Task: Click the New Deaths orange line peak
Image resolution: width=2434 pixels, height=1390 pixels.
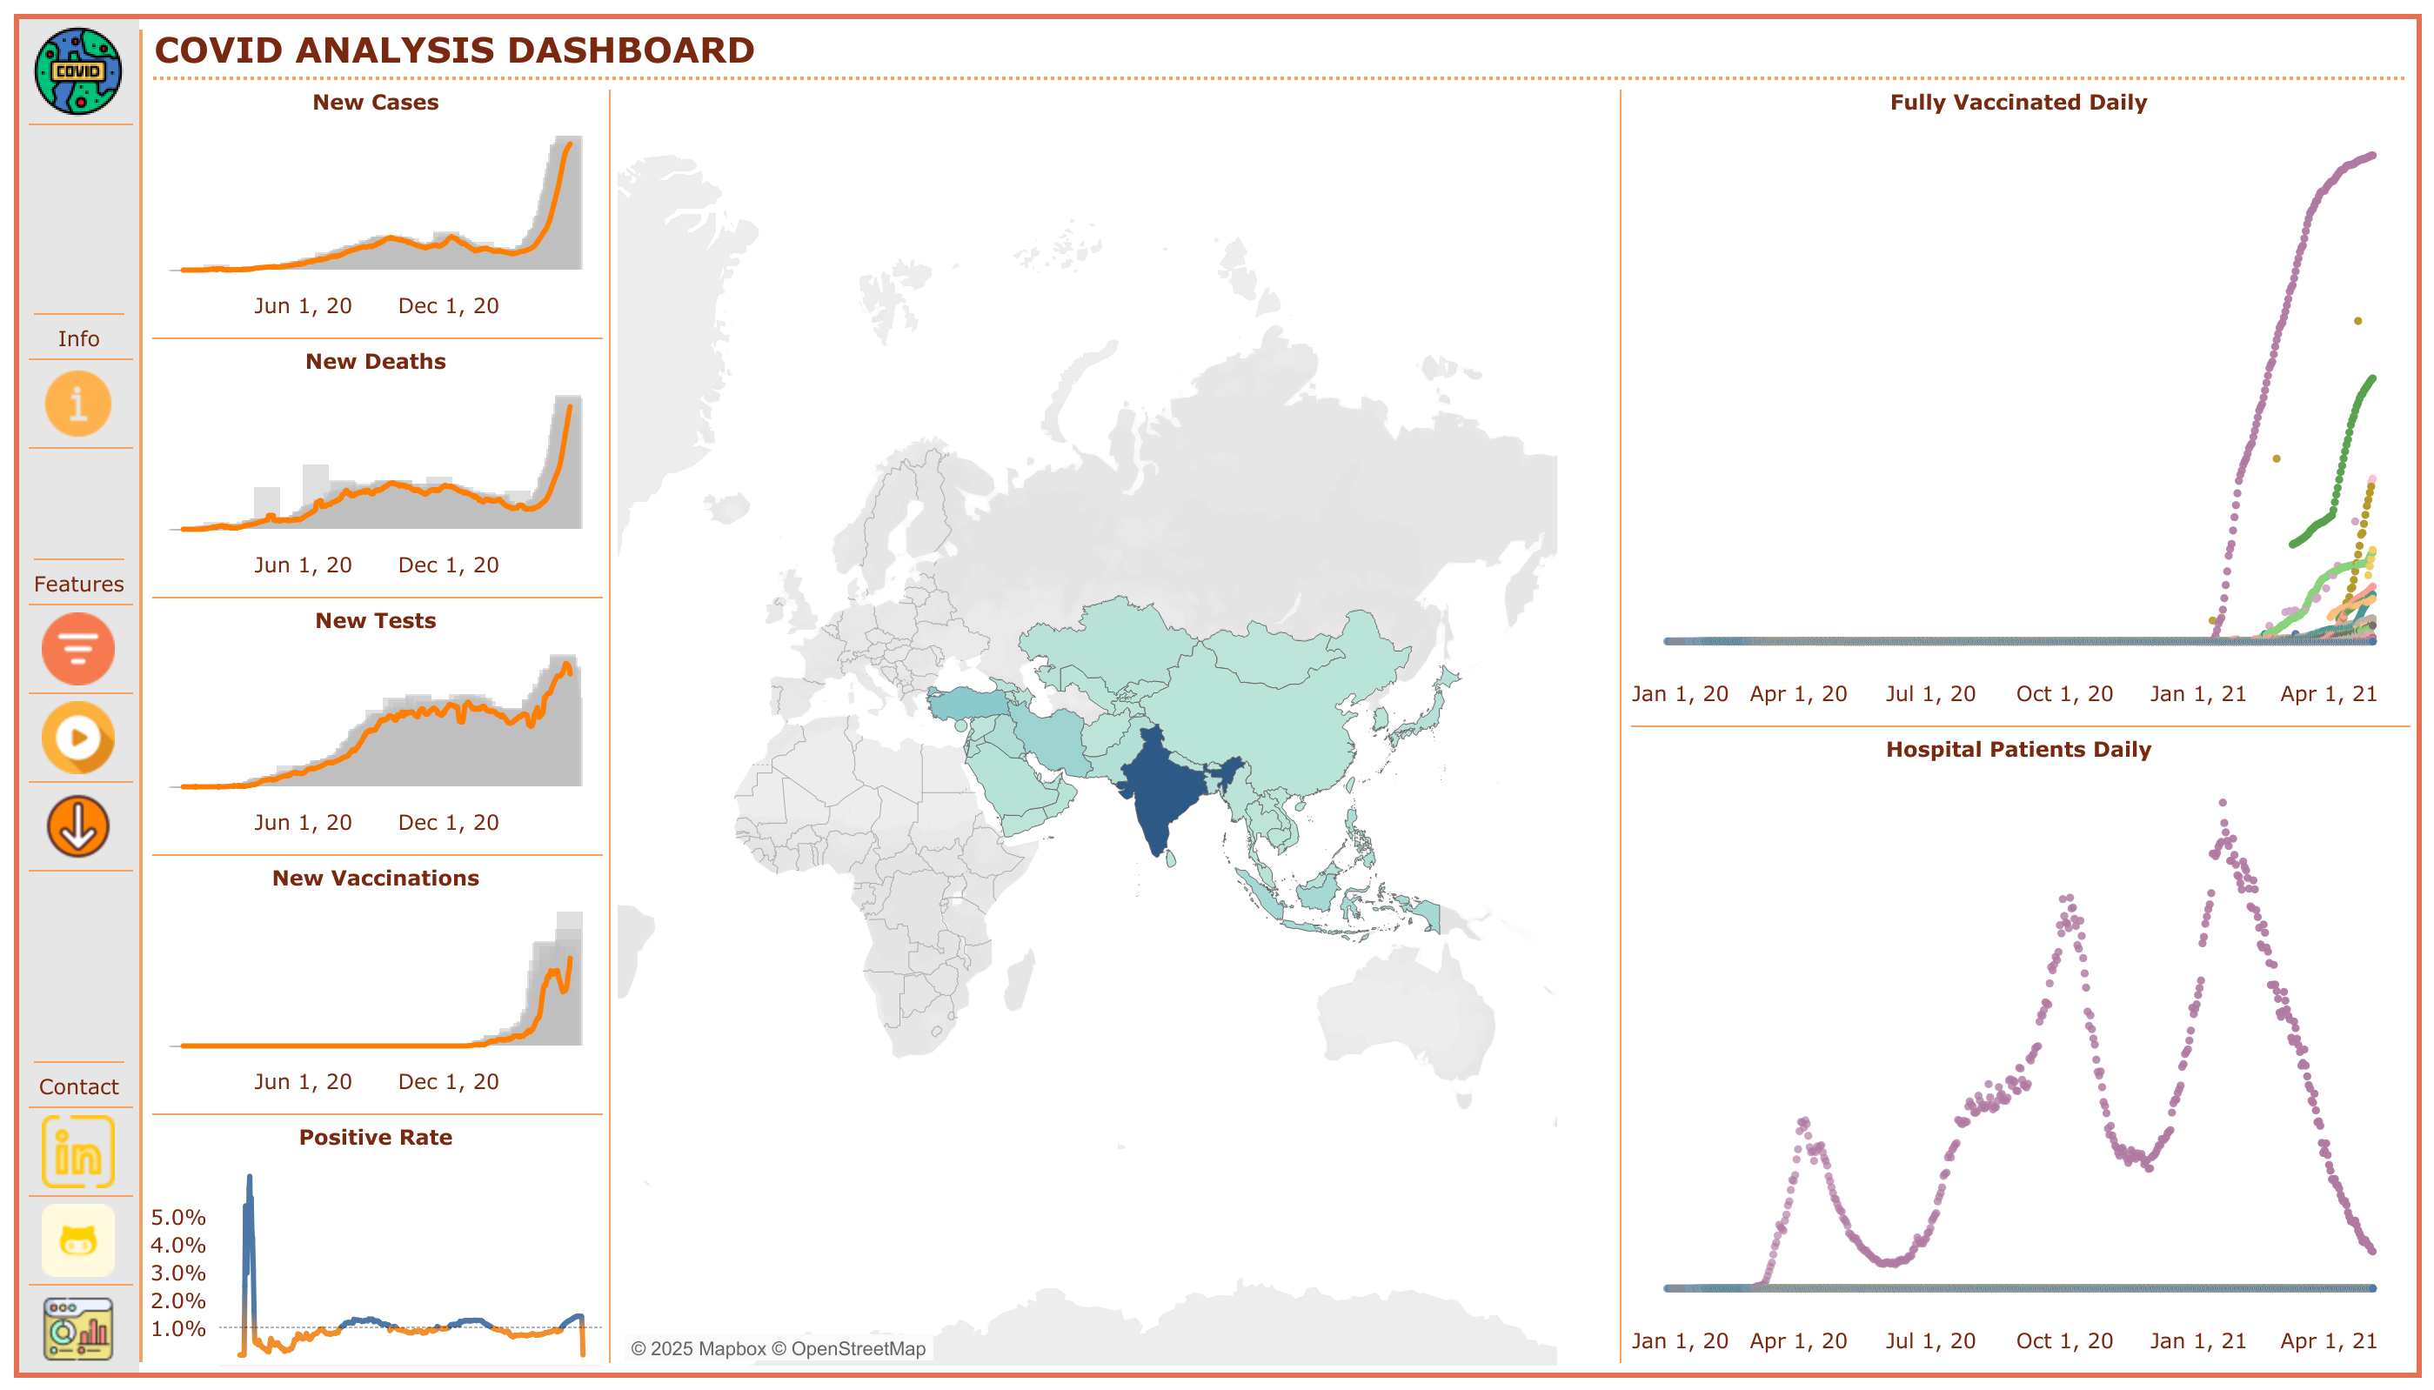Action: 570,408
